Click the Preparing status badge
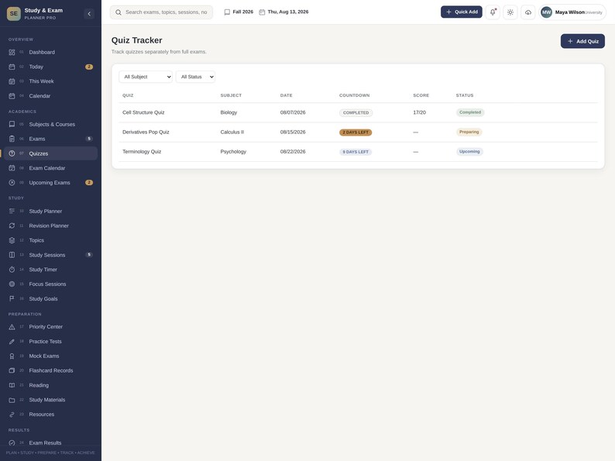615x461 pixels. coord(469,132)
